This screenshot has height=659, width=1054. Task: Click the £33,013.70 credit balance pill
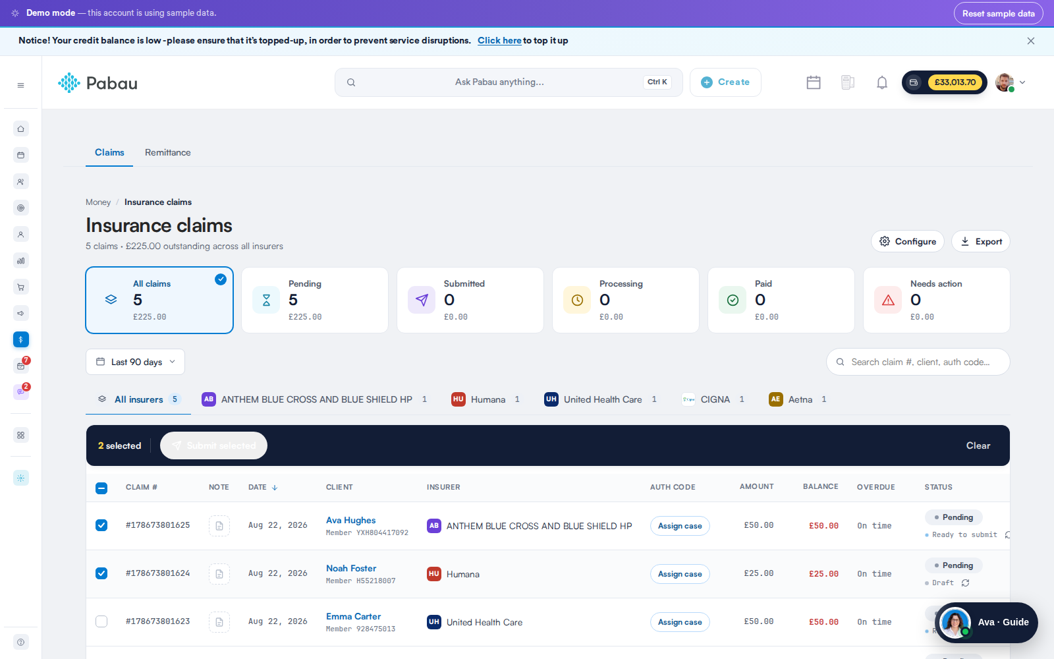(x=945, y=82)
